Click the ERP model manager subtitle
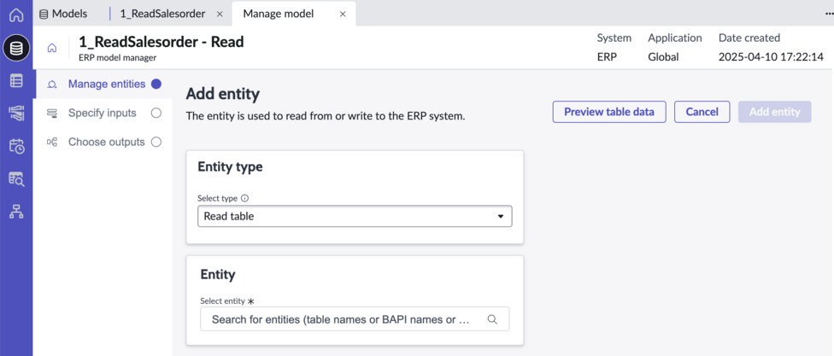The width and height of the screenshot is (834, 356). click(x=118, y=57)
